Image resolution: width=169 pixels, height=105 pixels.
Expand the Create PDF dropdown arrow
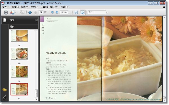tap(16, 12)
